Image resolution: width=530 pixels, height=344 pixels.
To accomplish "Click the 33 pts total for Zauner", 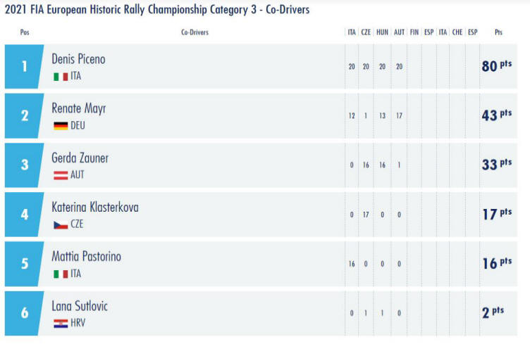I will [x=497, y=164].
